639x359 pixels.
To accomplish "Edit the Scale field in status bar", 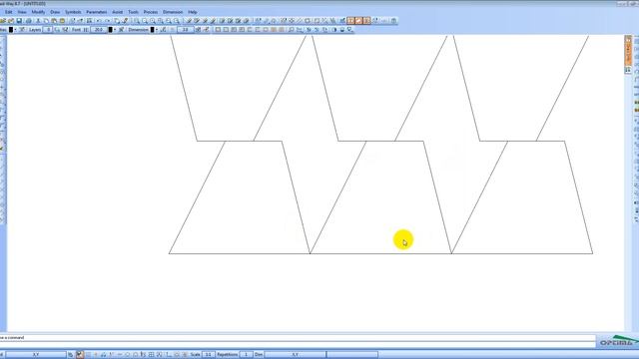I will tap(208, 355).
